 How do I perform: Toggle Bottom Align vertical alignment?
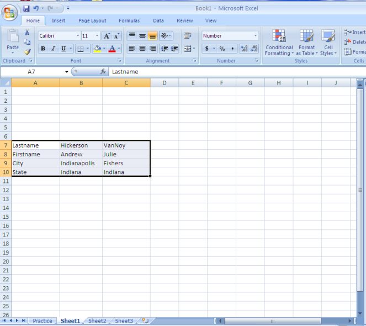(152, 36)
